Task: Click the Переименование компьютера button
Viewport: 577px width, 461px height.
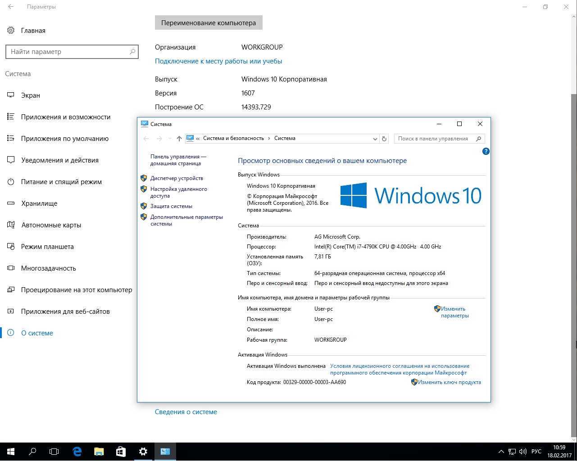Action: pos(209,23)
